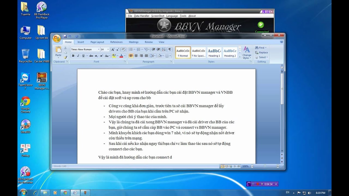Toggle Center alignment
Screen dimensions: 349x196
point(136,56)
